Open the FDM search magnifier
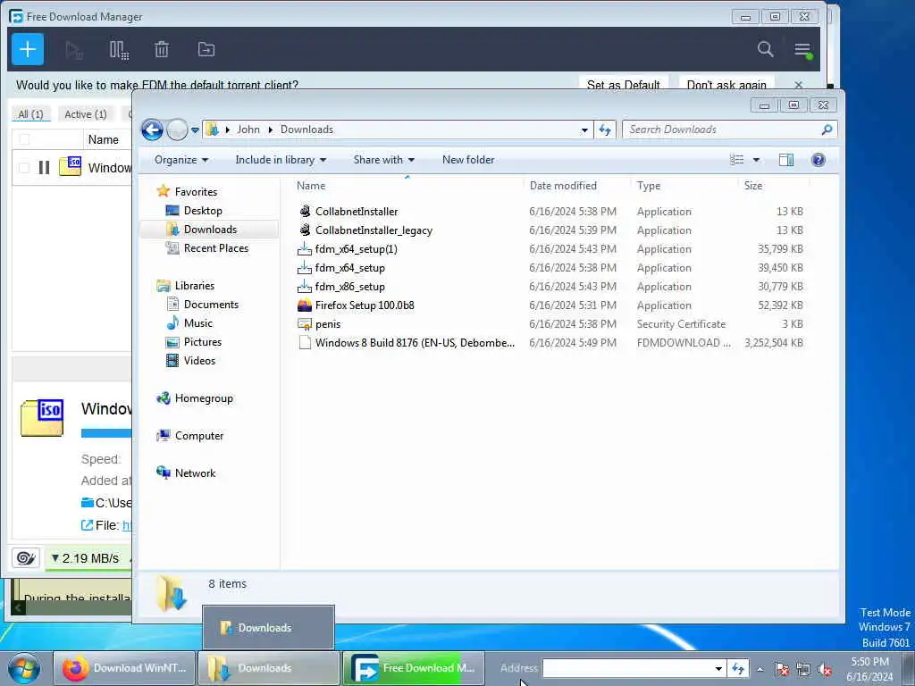The width and height of the screenshot is (915, 686). pos(765,49)
